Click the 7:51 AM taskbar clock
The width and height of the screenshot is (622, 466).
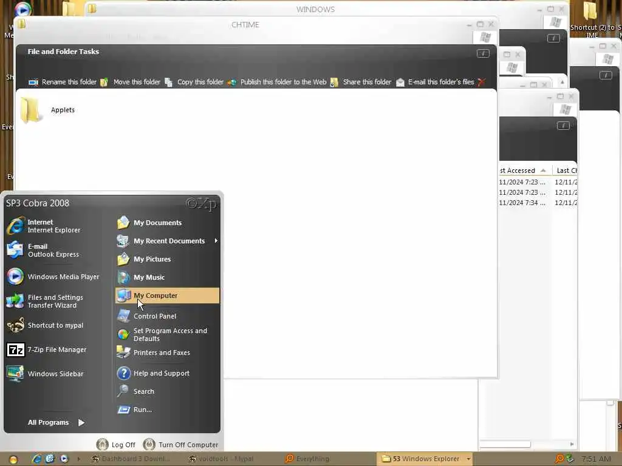click(x=596, y=459)
